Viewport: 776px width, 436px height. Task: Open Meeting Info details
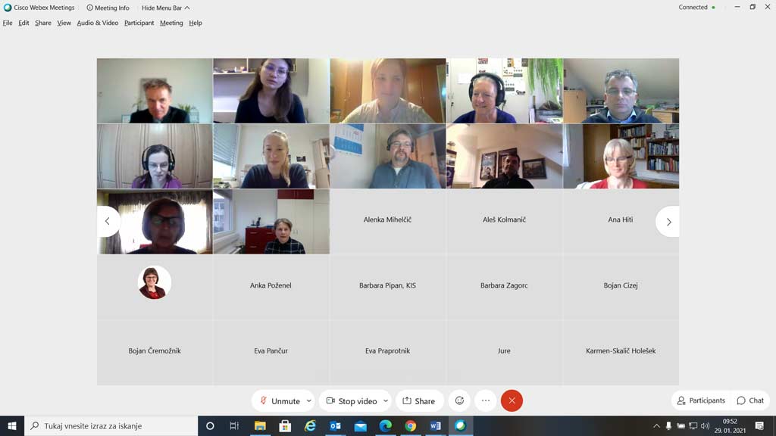[x=108, y=8]
